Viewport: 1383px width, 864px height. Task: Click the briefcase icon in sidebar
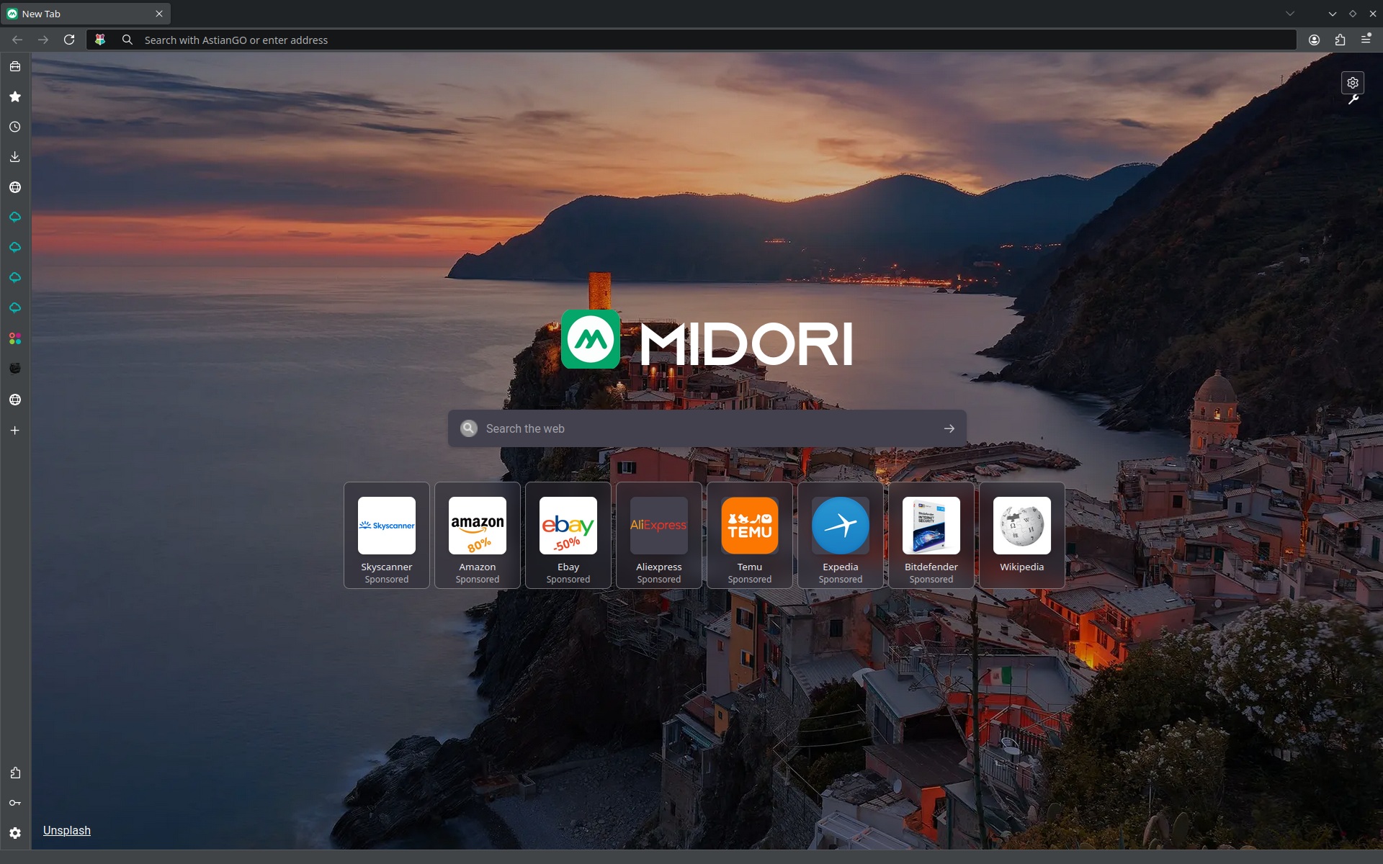[x=14, y=66]
